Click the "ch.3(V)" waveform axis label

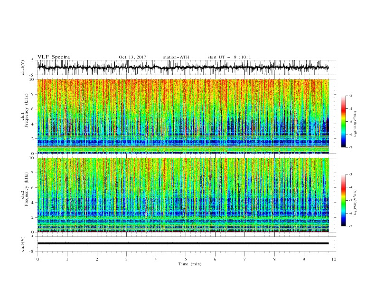point(23,244)
